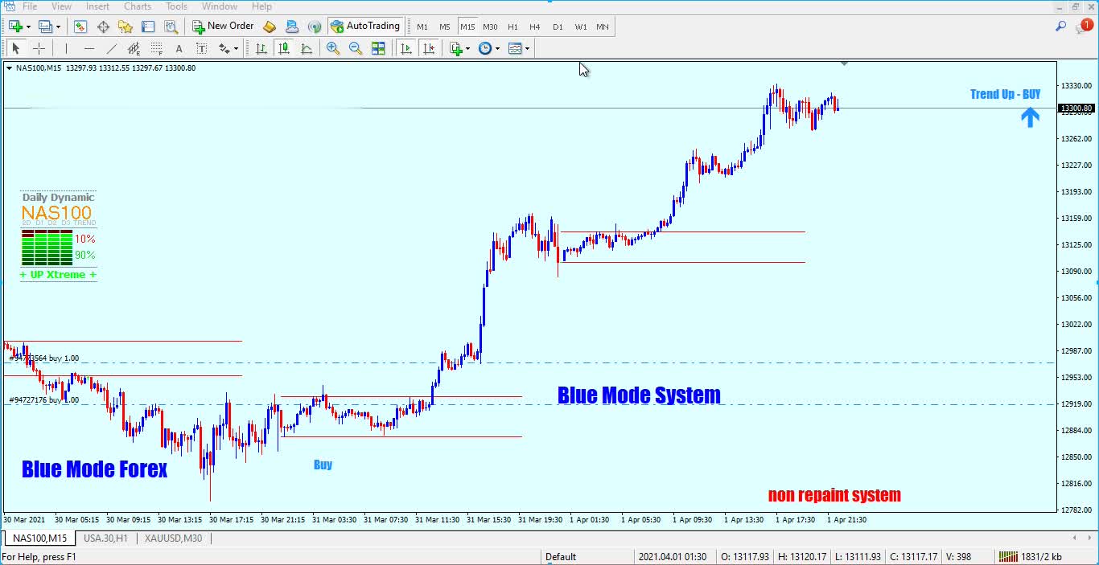Open the Help menu

click(261, 6)
